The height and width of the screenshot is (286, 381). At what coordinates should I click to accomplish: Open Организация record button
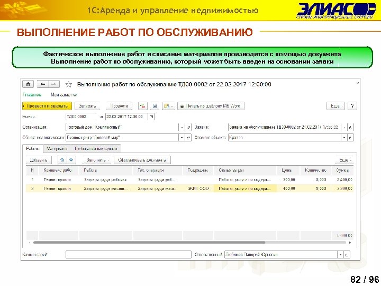(x=188, y=127)
